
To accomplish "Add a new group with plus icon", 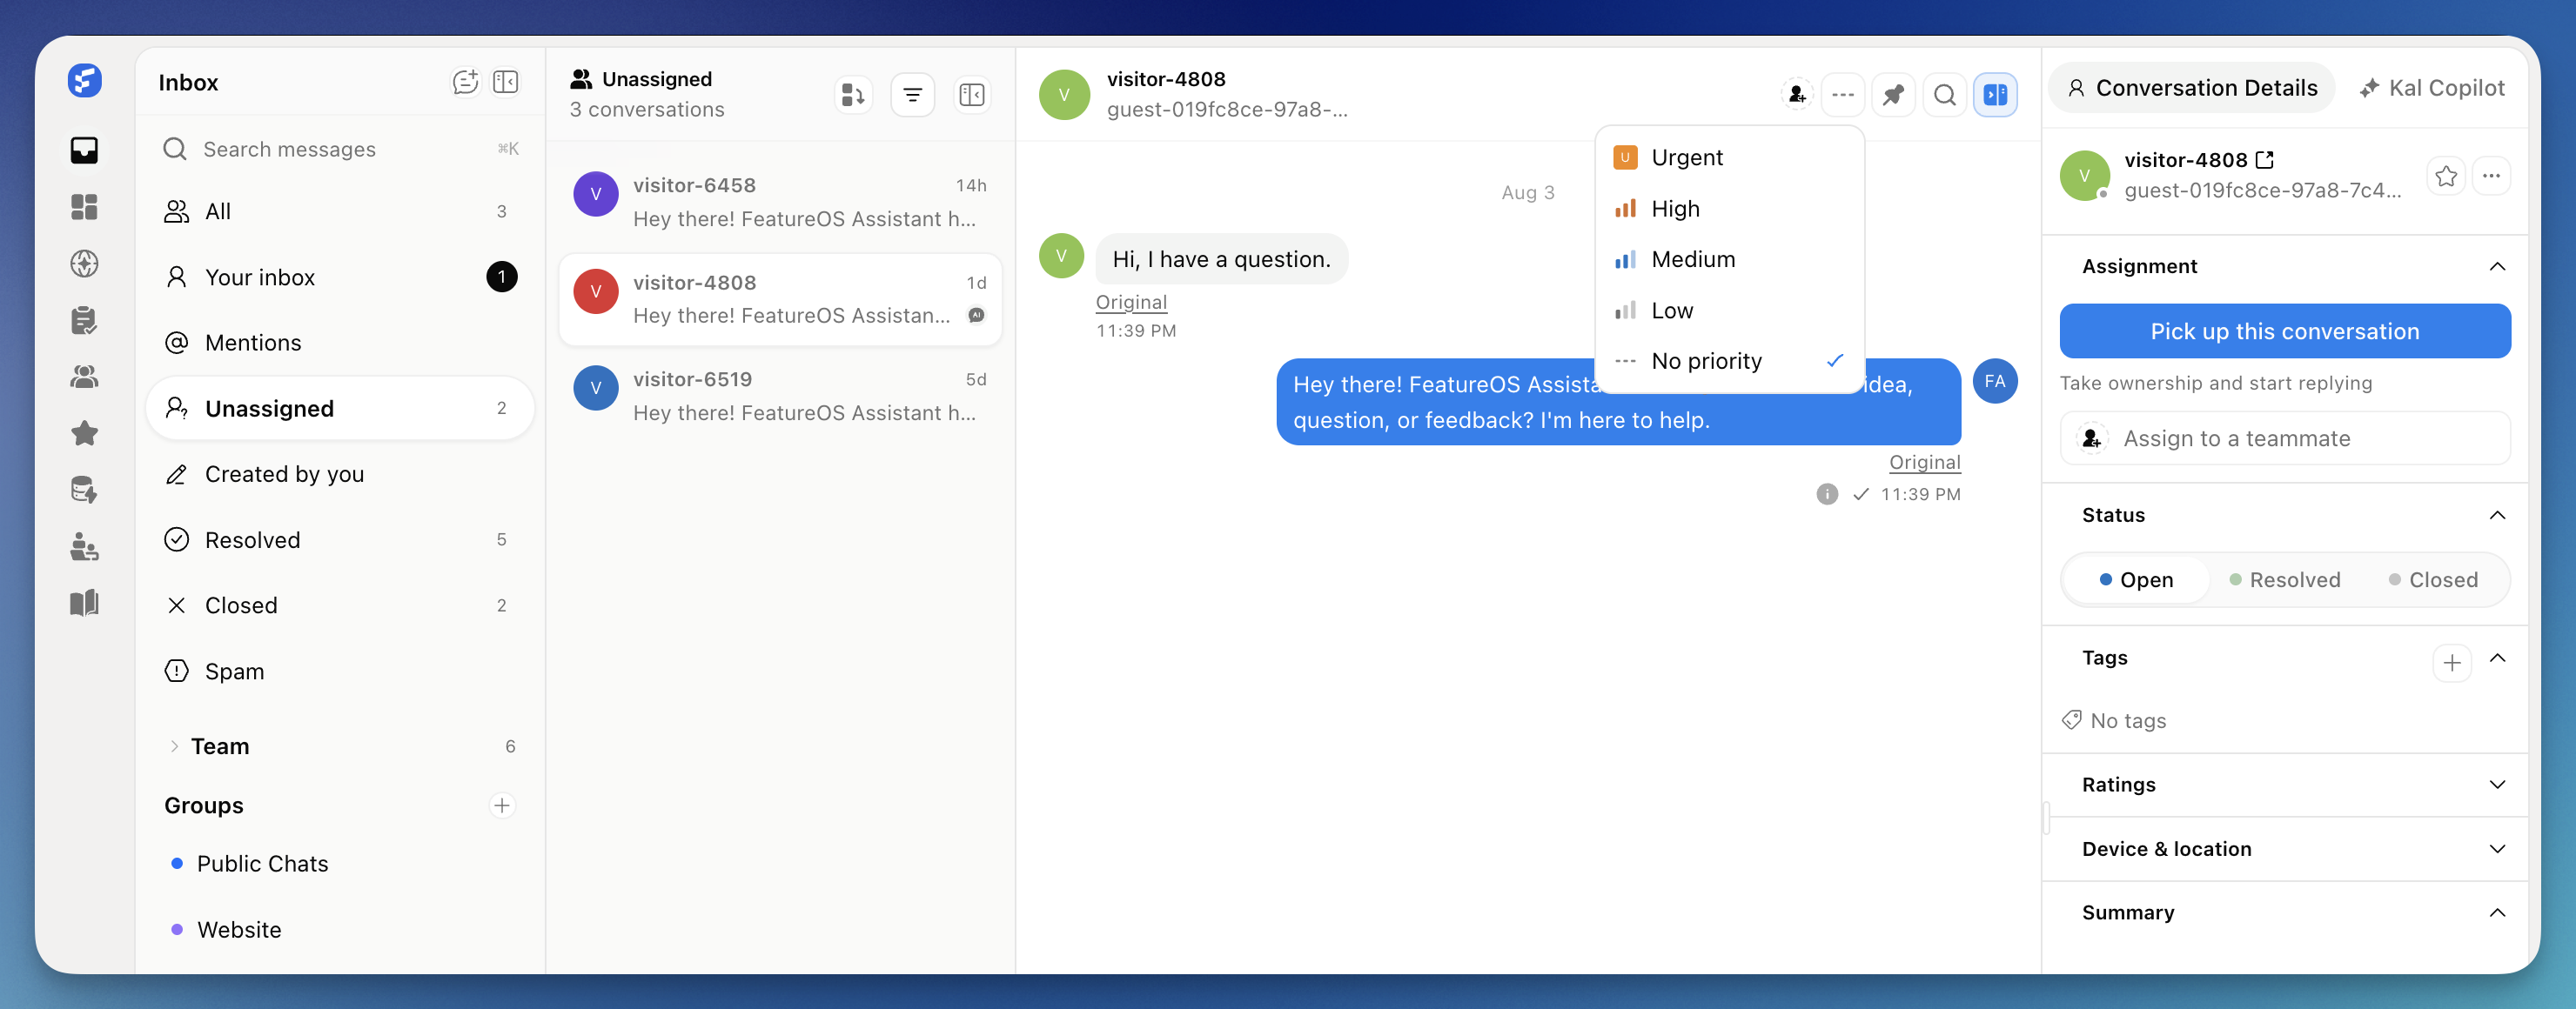I will click(502, 805).
